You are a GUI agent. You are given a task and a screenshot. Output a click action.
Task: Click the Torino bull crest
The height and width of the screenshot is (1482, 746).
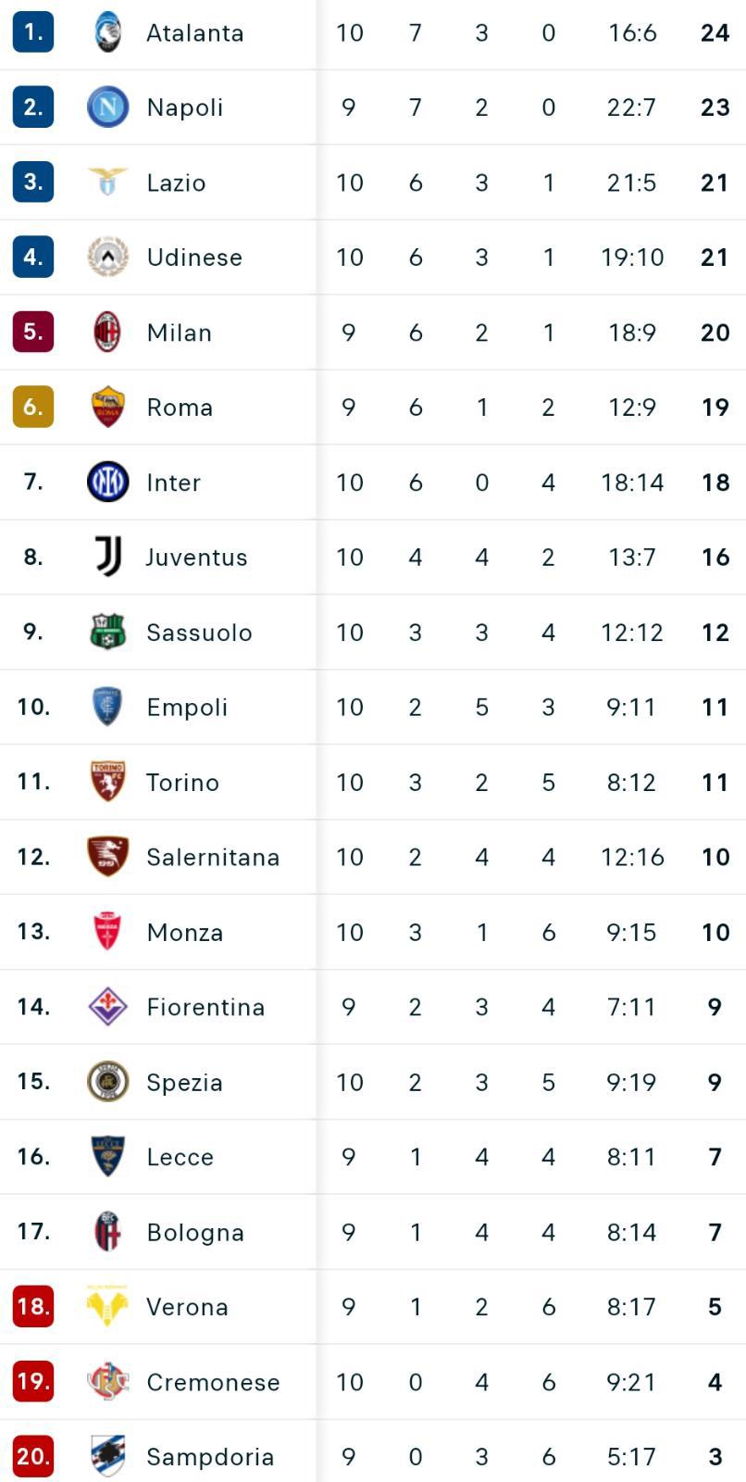tap(107, 782)
